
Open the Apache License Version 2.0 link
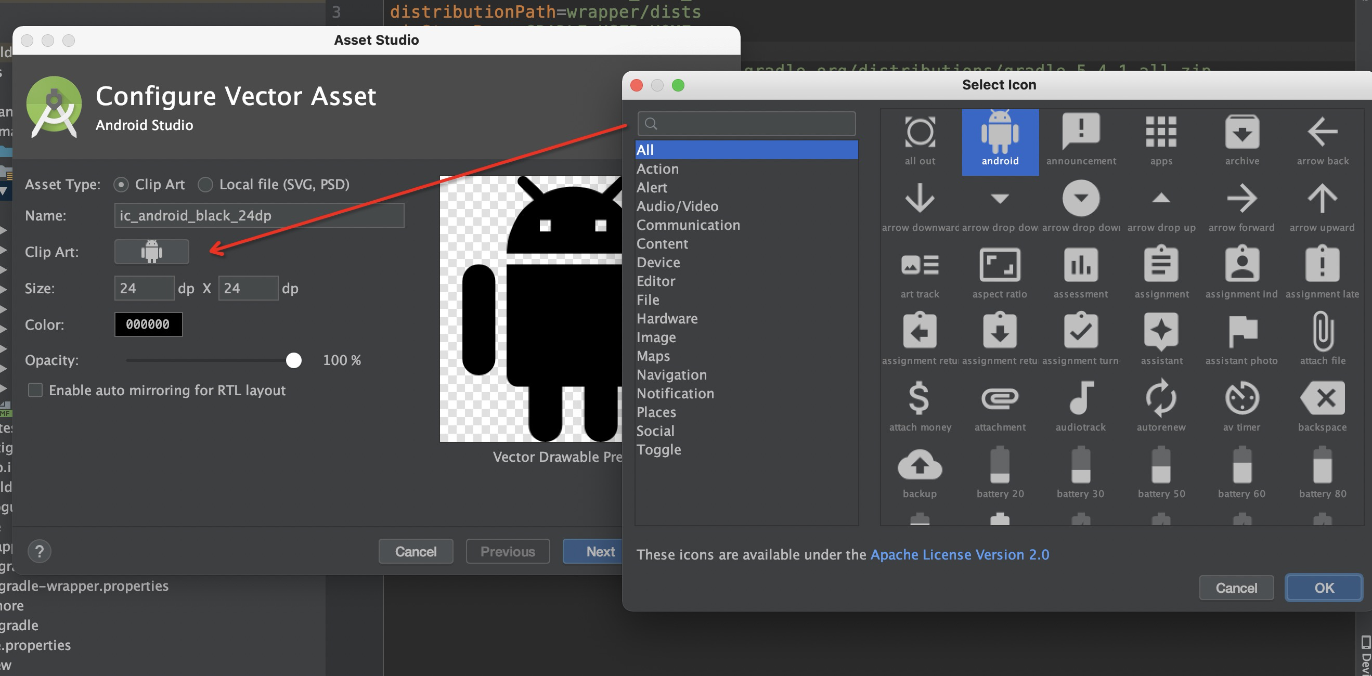[960, 554]
